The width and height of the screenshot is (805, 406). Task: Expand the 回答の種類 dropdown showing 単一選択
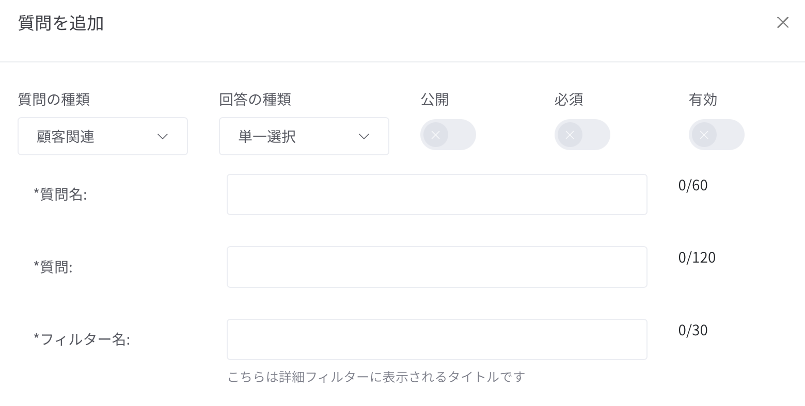click(304, 136)
